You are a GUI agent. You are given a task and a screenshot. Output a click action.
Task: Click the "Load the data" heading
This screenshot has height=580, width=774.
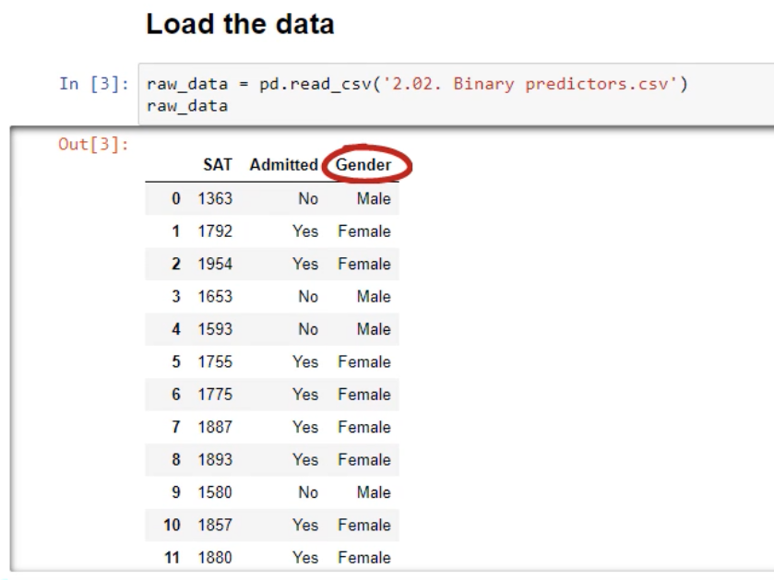240,24
